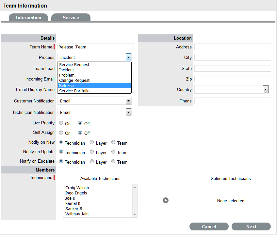Click the Next button
277x235 pixels.
(x=251, y=226)
